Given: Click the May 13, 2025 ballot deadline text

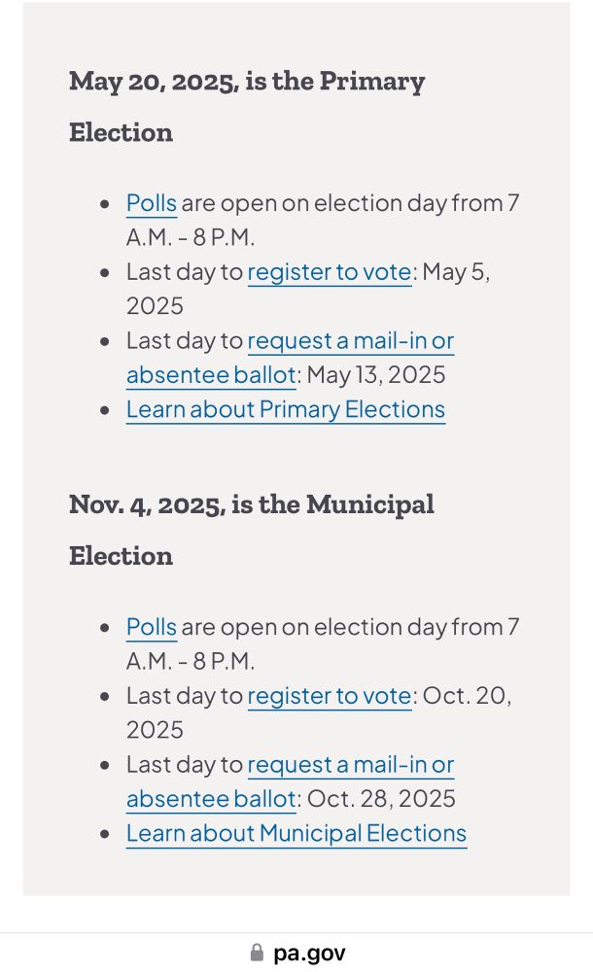Looking at the screenshot, I should pyautogui.click(x=376, y=375).
